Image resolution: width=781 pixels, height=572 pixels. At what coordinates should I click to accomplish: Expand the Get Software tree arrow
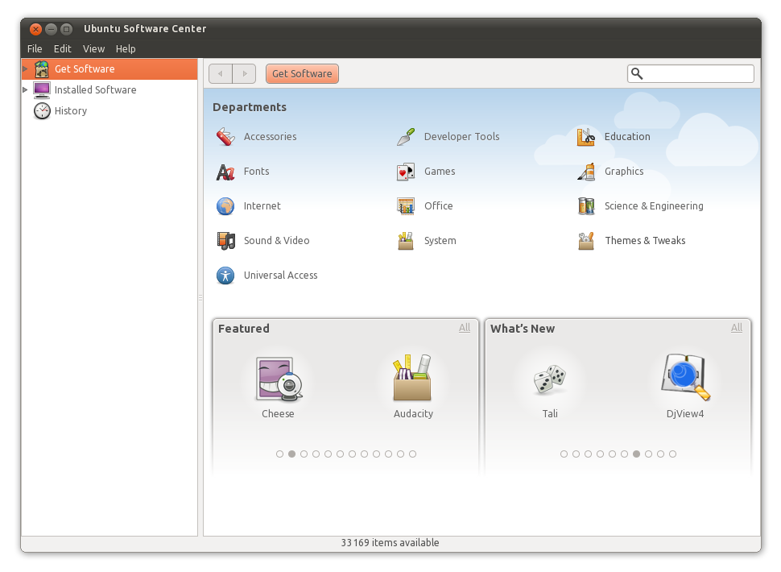pyautogui.click(x=25, y=68)
